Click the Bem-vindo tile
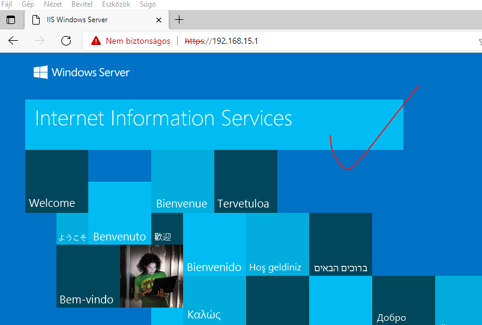This screenshot has height=325, width=482. coord(88,276)
